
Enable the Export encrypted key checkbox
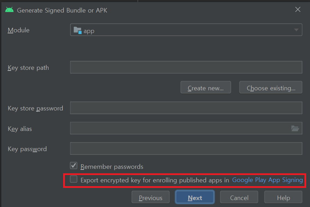[x=74, y=180]
